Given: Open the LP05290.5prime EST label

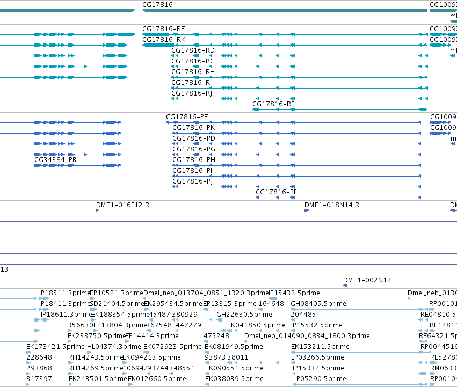Looking at the screenshot, I should click(320, 379).
